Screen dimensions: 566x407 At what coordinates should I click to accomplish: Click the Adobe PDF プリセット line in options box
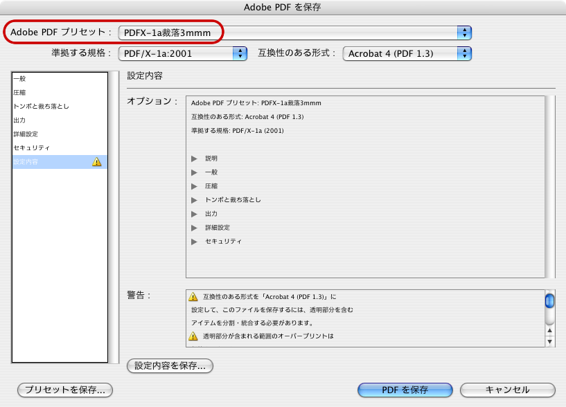pos(256,103)
